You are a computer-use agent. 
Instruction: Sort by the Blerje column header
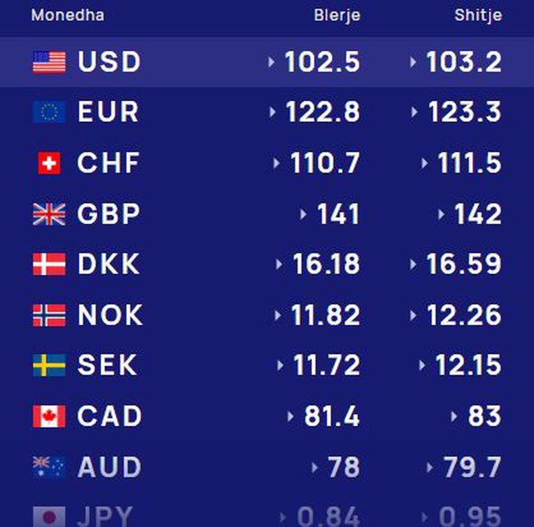coord(337,16)
